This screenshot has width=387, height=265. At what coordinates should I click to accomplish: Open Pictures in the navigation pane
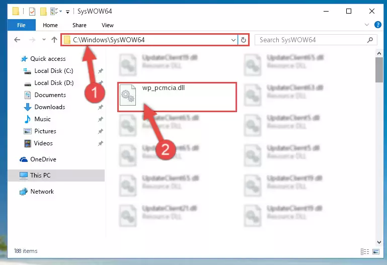(x=45, y=131)
